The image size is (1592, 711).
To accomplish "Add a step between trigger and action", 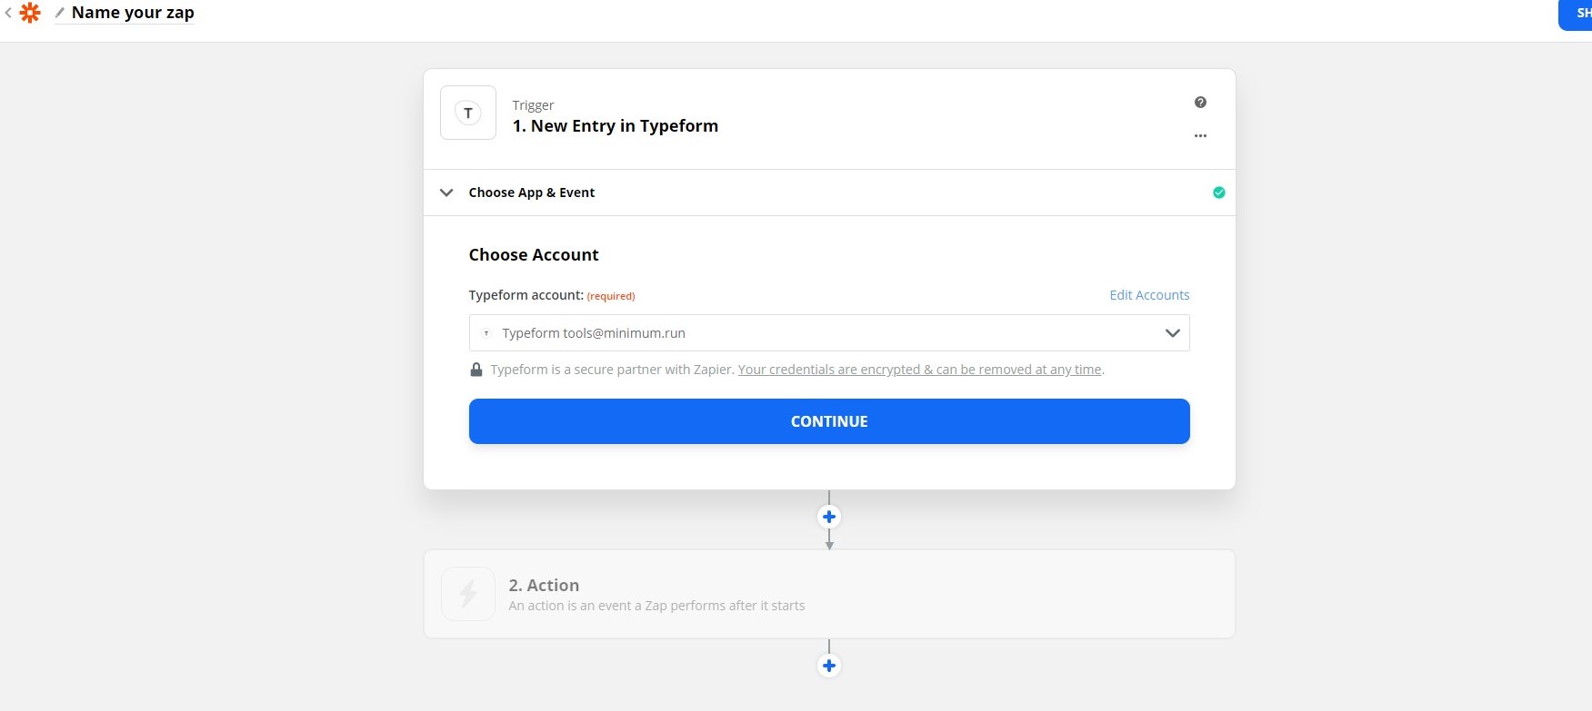I will [x=829, y=517].
